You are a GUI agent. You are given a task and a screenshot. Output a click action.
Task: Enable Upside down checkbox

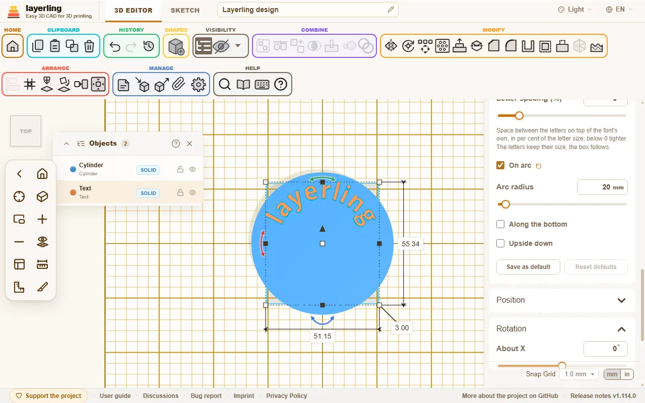(x=500, y=243)
